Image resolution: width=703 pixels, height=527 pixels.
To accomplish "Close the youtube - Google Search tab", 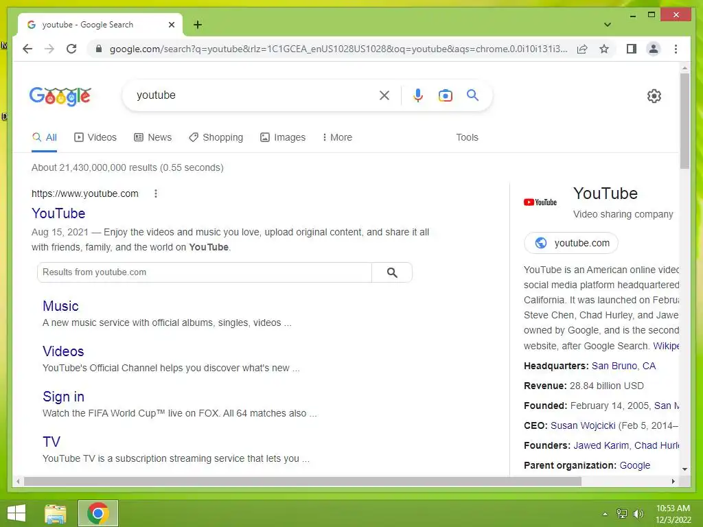I will [x=171, y=25].
